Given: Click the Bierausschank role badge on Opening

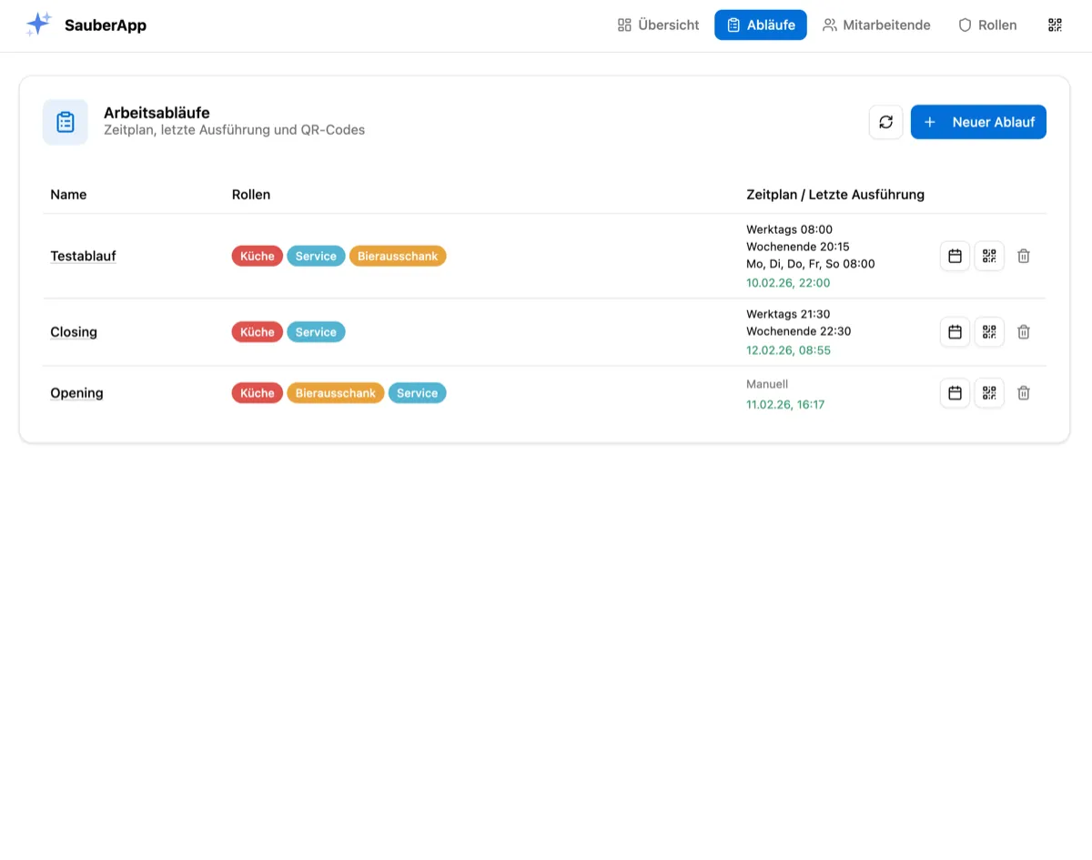Looking at the screenshot, I should coord(335,392).
